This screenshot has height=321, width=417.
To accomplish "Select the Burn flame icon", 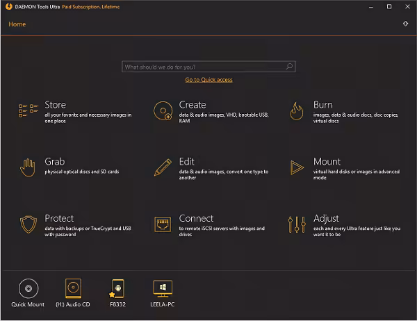I will (297, 110).
